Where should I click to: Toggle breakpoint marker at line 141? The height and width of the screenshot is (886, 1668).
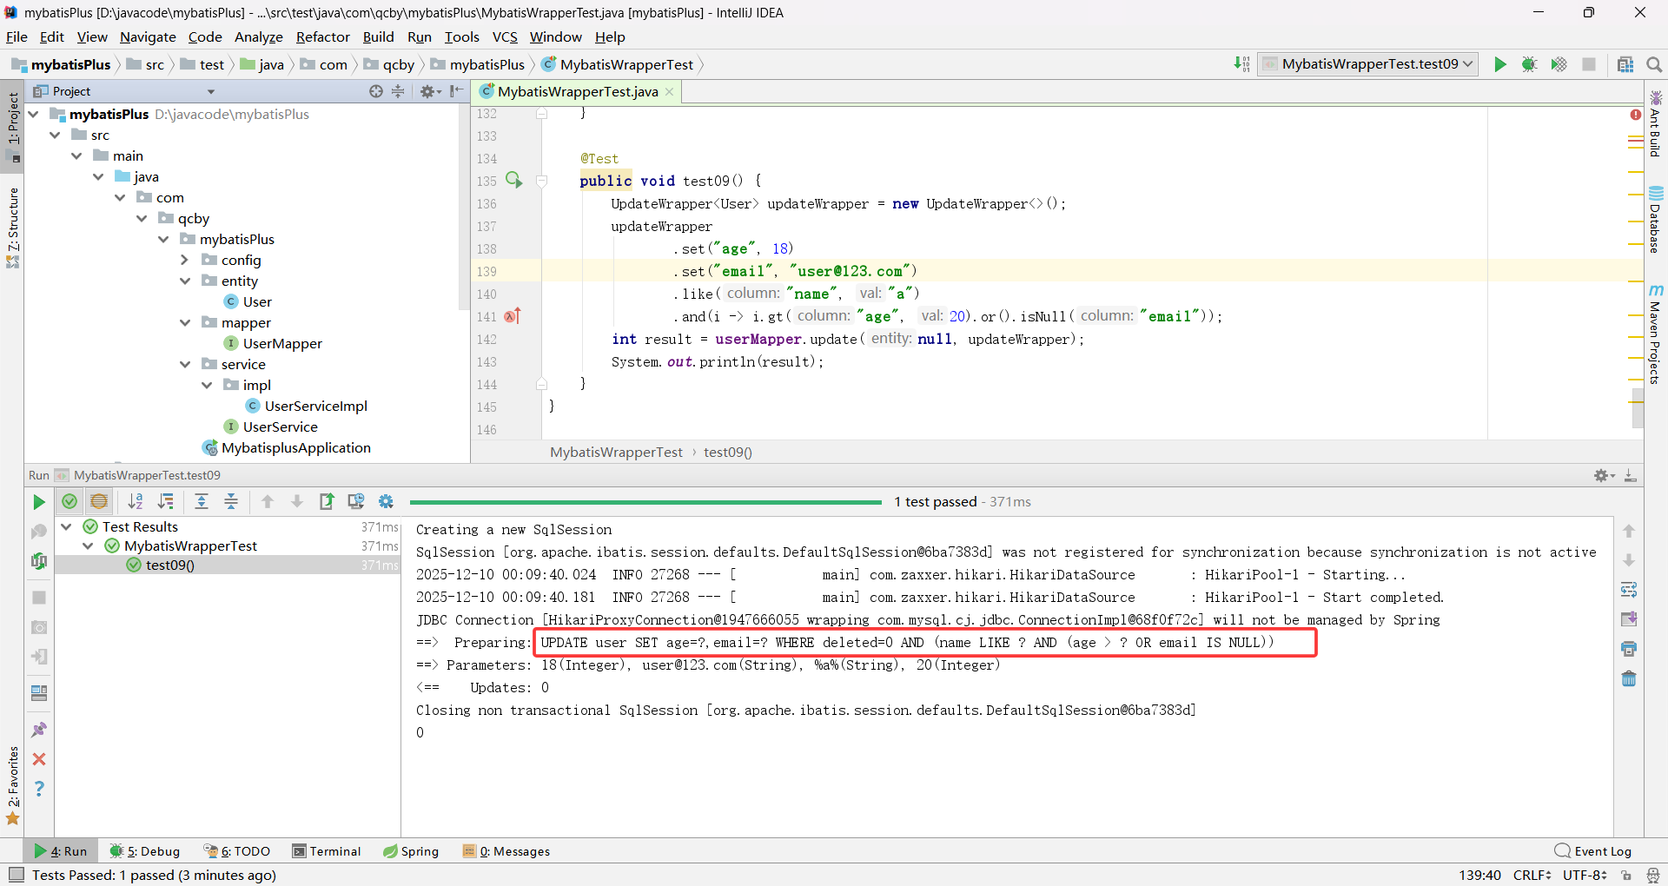pos(512,316)
